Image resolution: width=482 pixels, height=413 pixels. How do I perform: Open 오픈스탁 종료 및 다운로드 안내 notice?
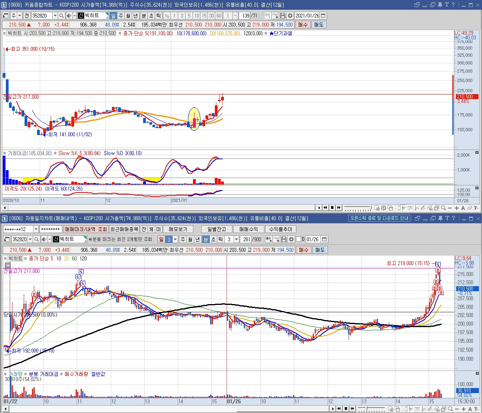(x=379, y=218)
